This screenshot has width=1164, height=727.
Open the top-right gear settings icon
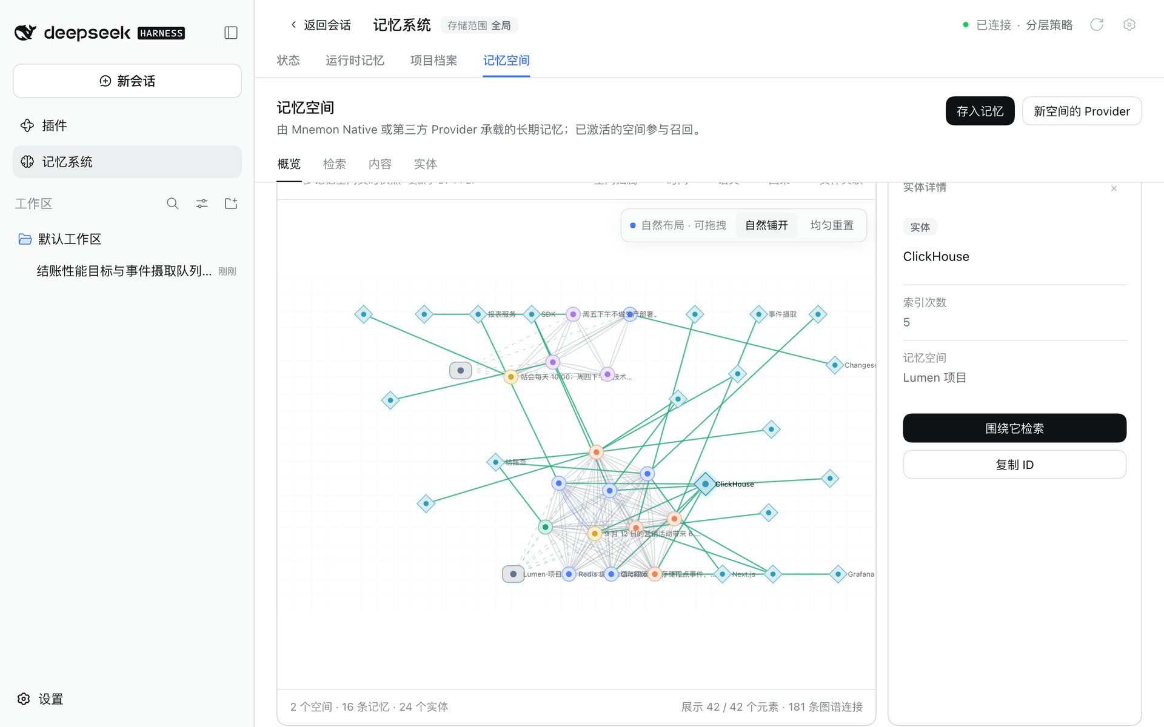tap(1129, 25)
